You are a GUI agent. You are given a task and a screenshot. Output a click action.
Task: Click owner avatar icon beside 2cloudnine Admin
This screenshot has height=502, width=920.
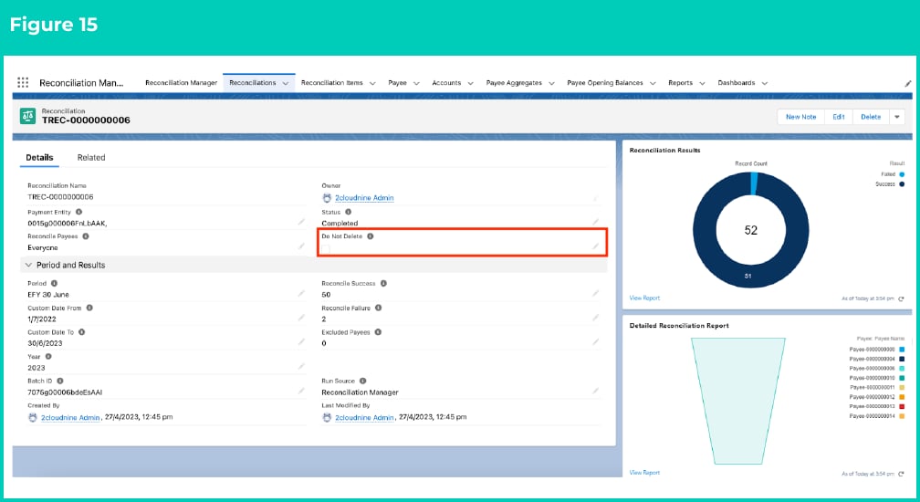[x=327, y=198]
